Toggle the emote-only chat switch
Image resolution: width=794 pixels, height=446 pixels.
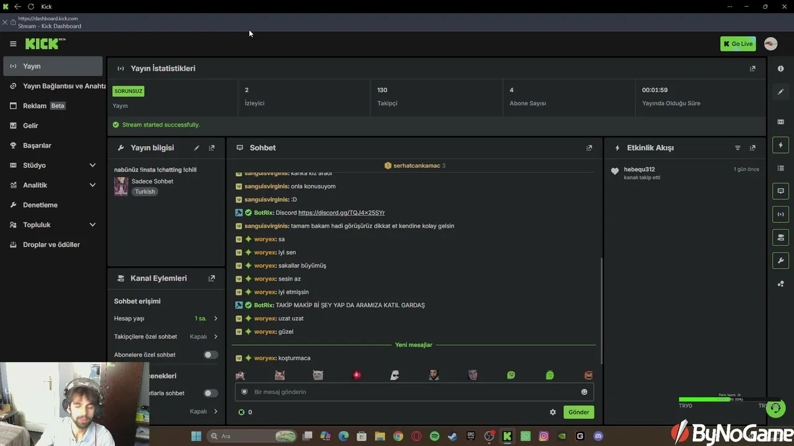coord(211,393)
